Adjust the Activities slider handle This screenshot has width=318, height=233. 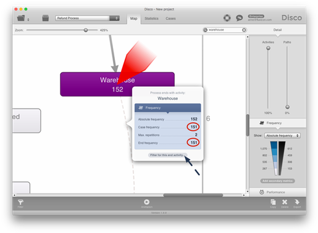click(x=268, y=48)
